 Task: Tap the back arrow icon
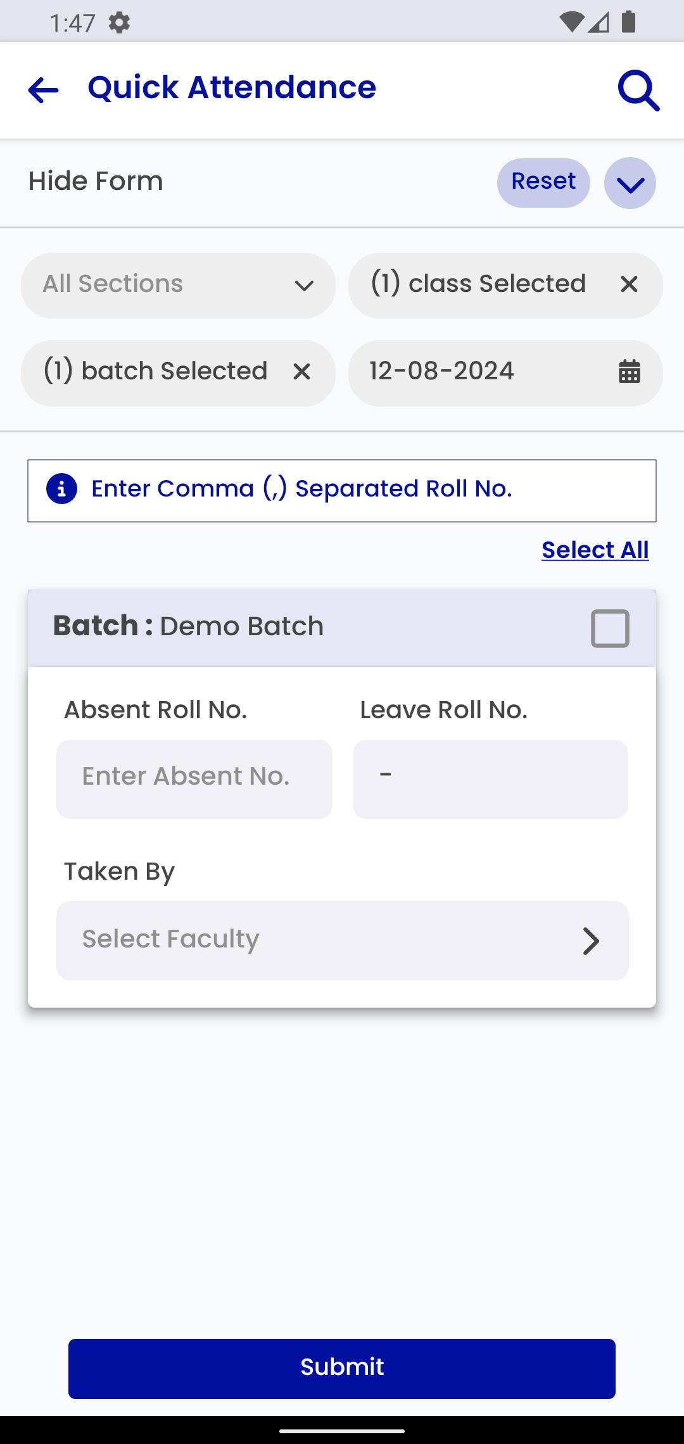click(x=43, y=90)
